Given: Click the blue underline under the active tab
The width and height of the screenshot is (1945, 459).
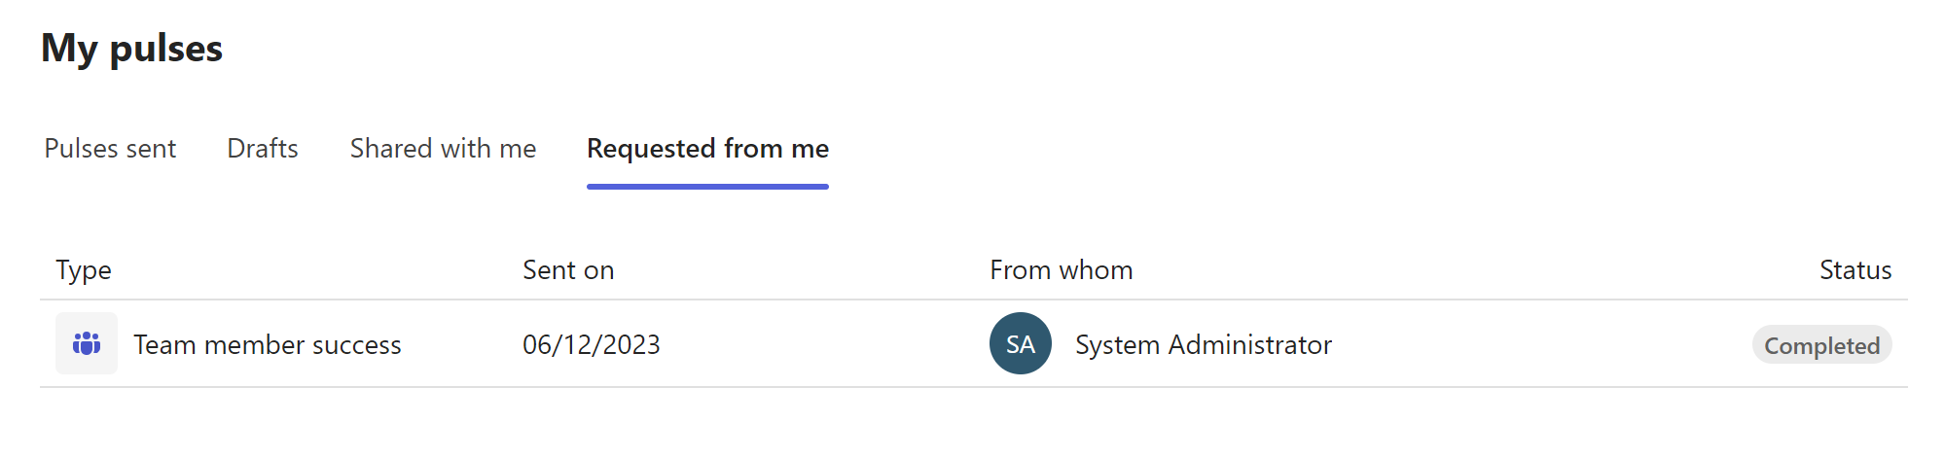Looking at the screenshot, I should 707,186.
